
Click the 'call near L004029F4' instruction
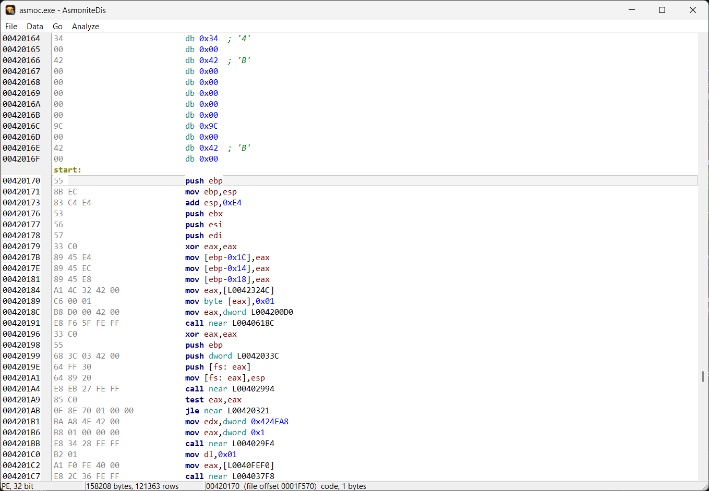pos(230,444)
